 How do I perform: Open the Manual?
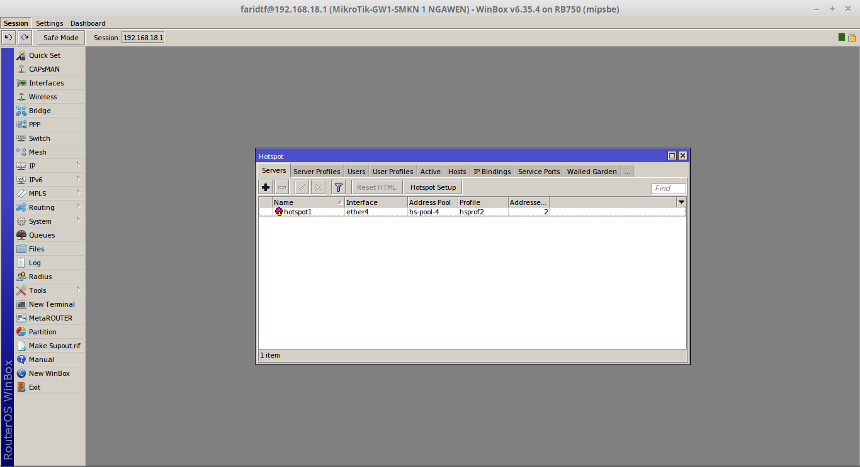pyautogui.click(x=49, y=360)
